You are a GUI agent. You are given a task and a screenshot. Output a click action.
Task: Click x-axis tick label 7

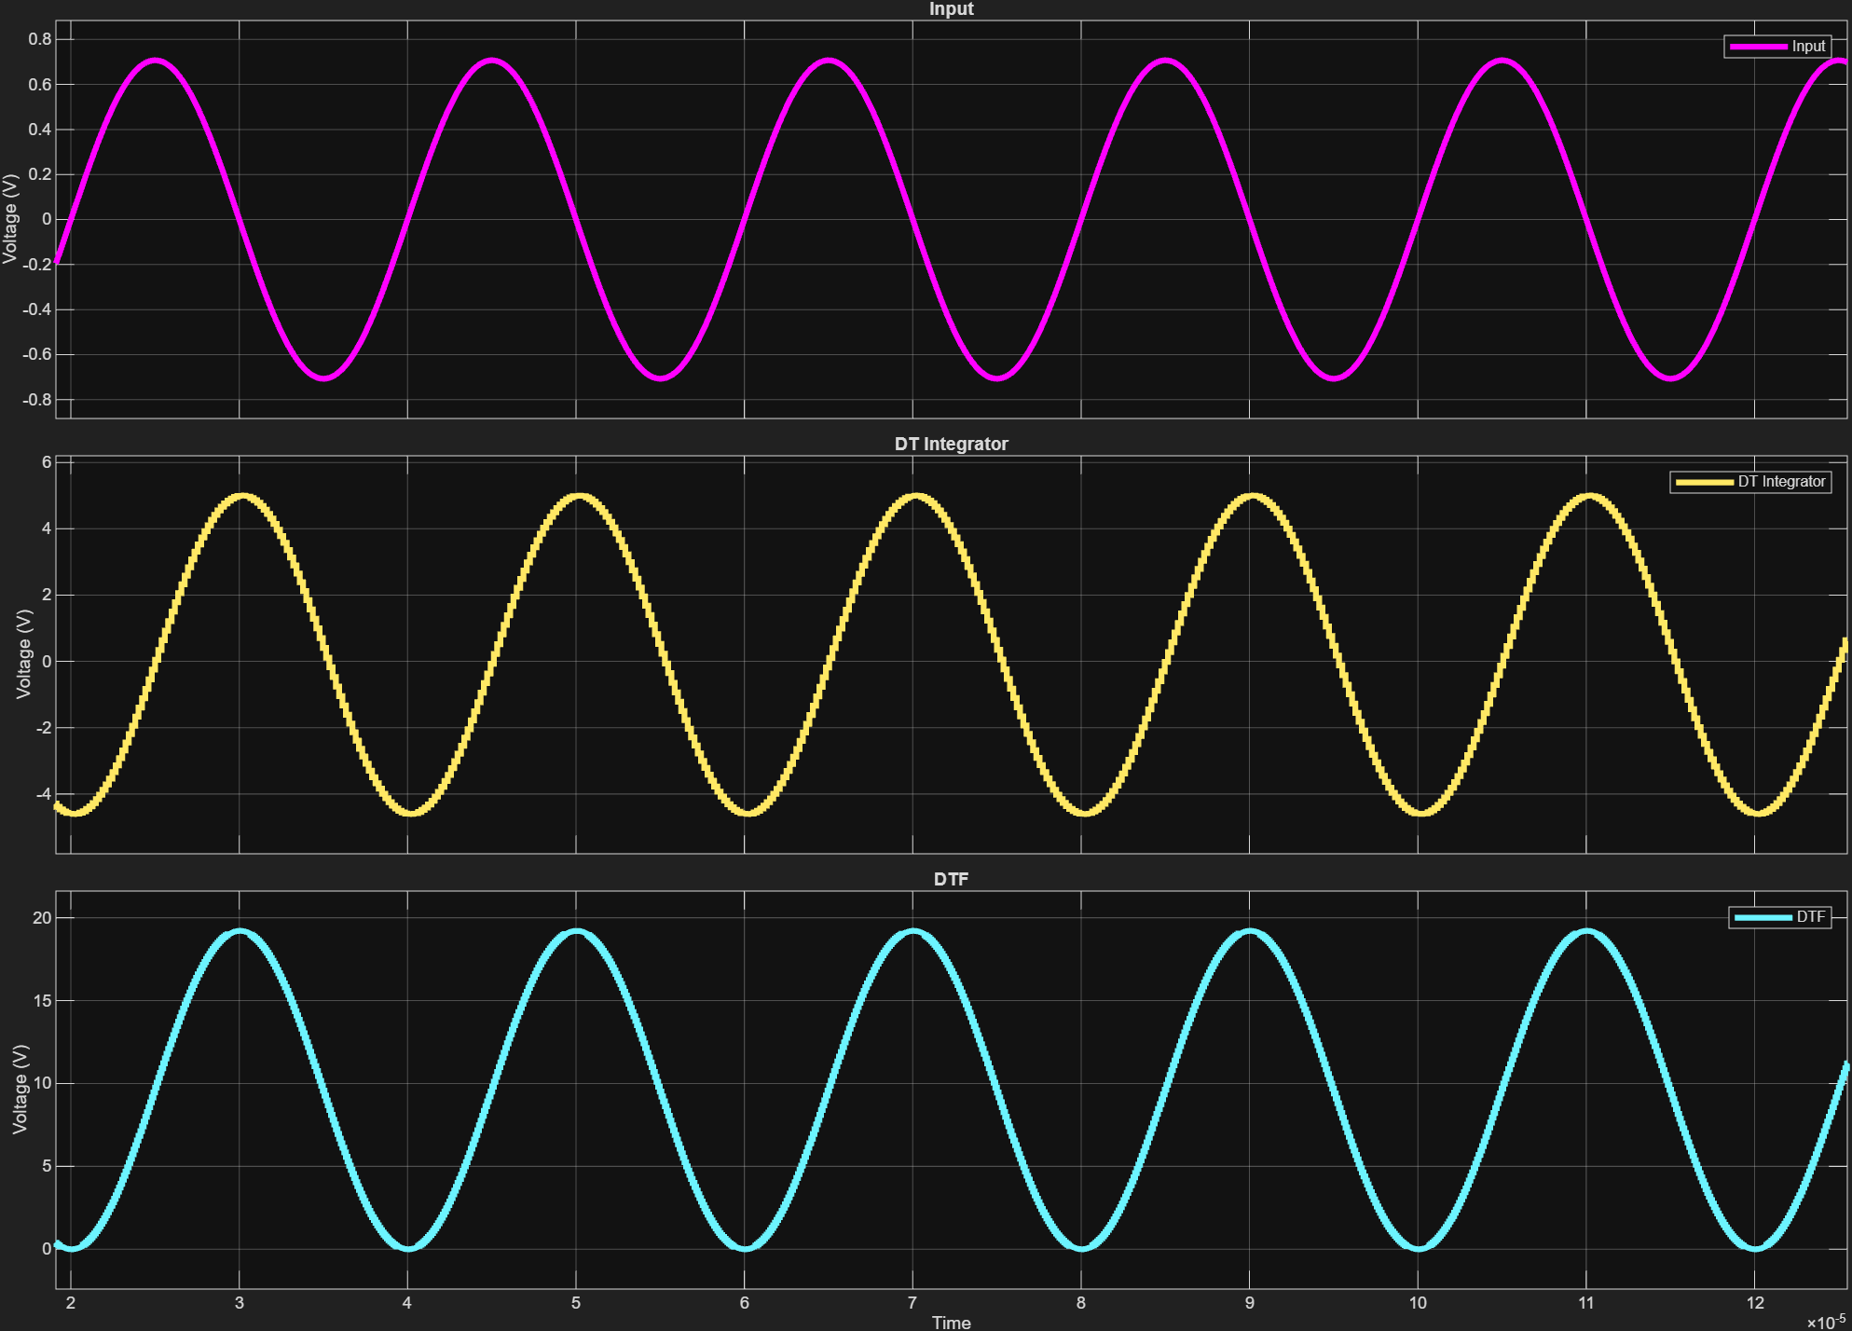[912, 1303]
